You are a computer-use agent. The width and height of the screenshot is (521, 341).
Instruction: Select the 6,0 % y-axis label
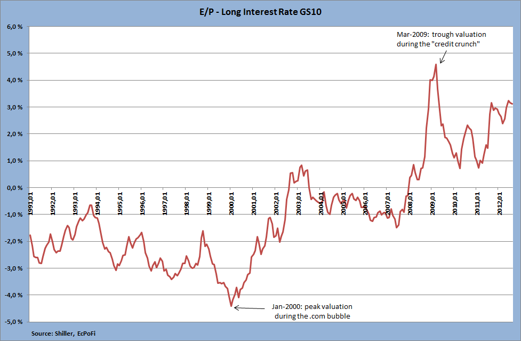14,27
